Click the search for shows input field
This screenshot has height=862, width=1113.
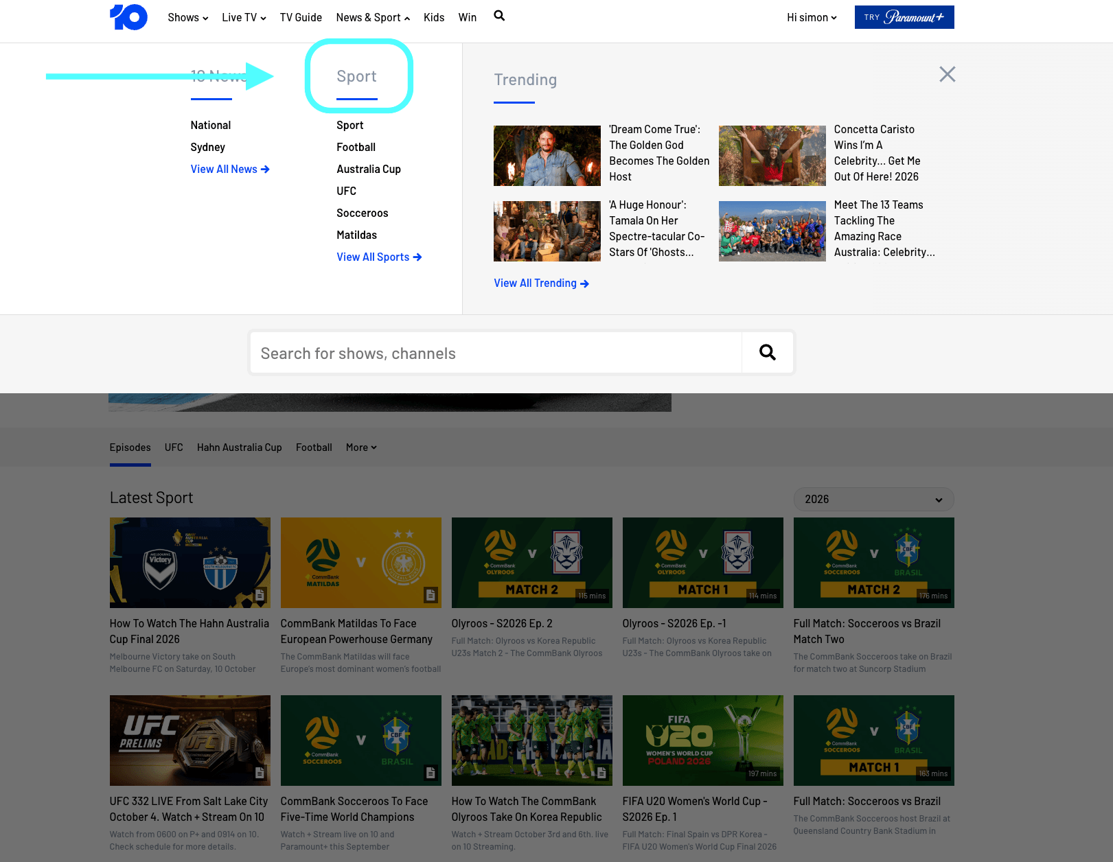coord(496,353)
